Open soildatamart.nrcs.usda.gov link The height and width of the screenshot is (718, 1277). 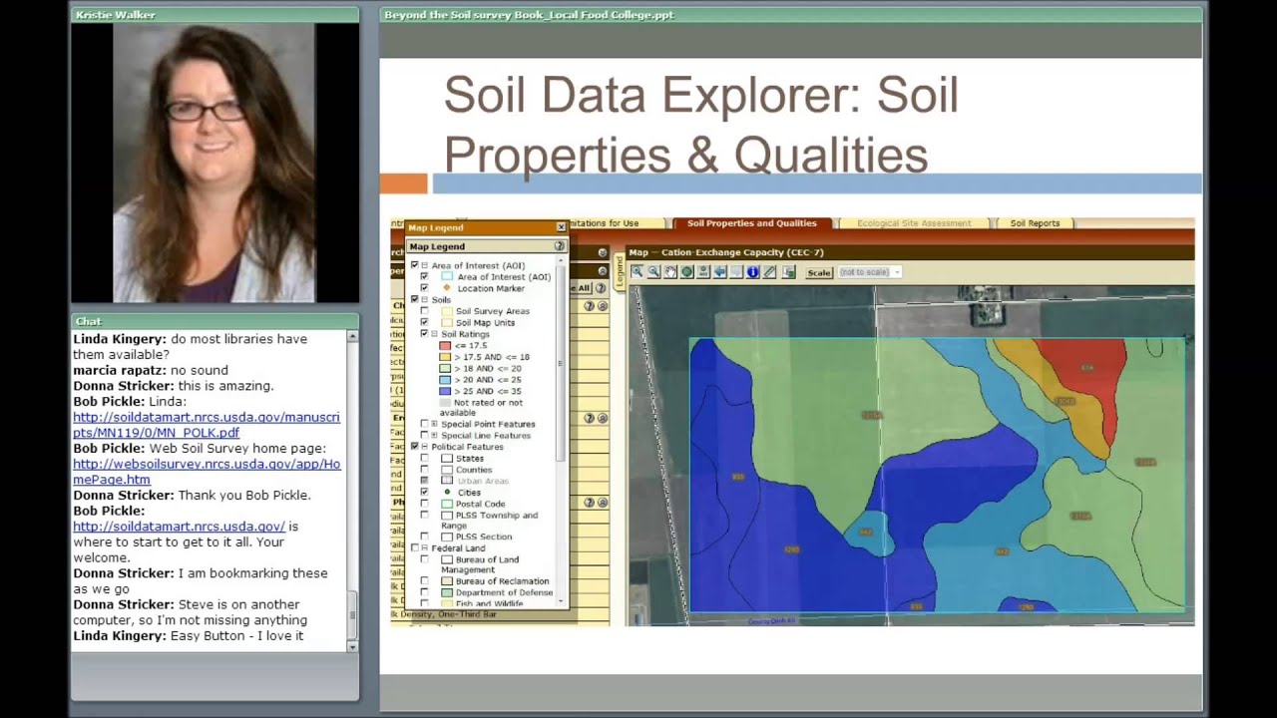(x=179, y=526)
